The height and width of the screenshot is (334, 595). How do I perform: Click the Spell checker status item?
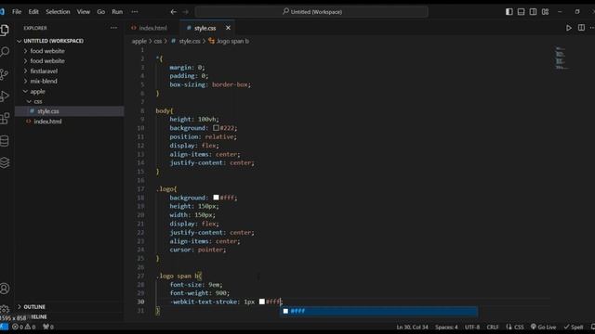click(574, 327)
